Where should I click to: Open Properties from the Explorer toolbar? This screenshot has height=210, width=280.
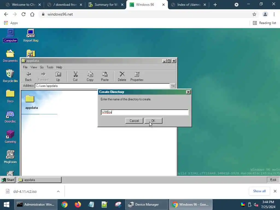pos(137,77)
